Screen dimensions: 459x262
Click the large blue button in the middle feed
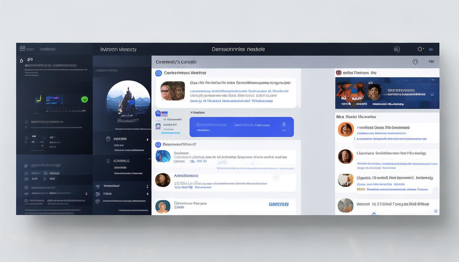click(241, 127)
